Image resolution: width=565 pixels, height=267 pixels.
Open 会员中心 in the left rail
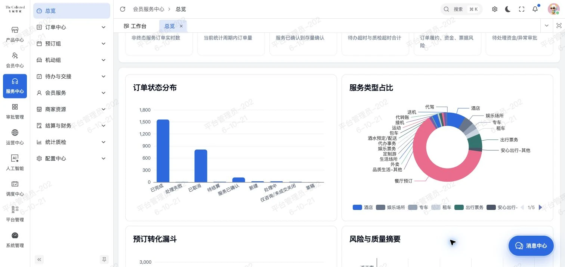pos(15,60)
